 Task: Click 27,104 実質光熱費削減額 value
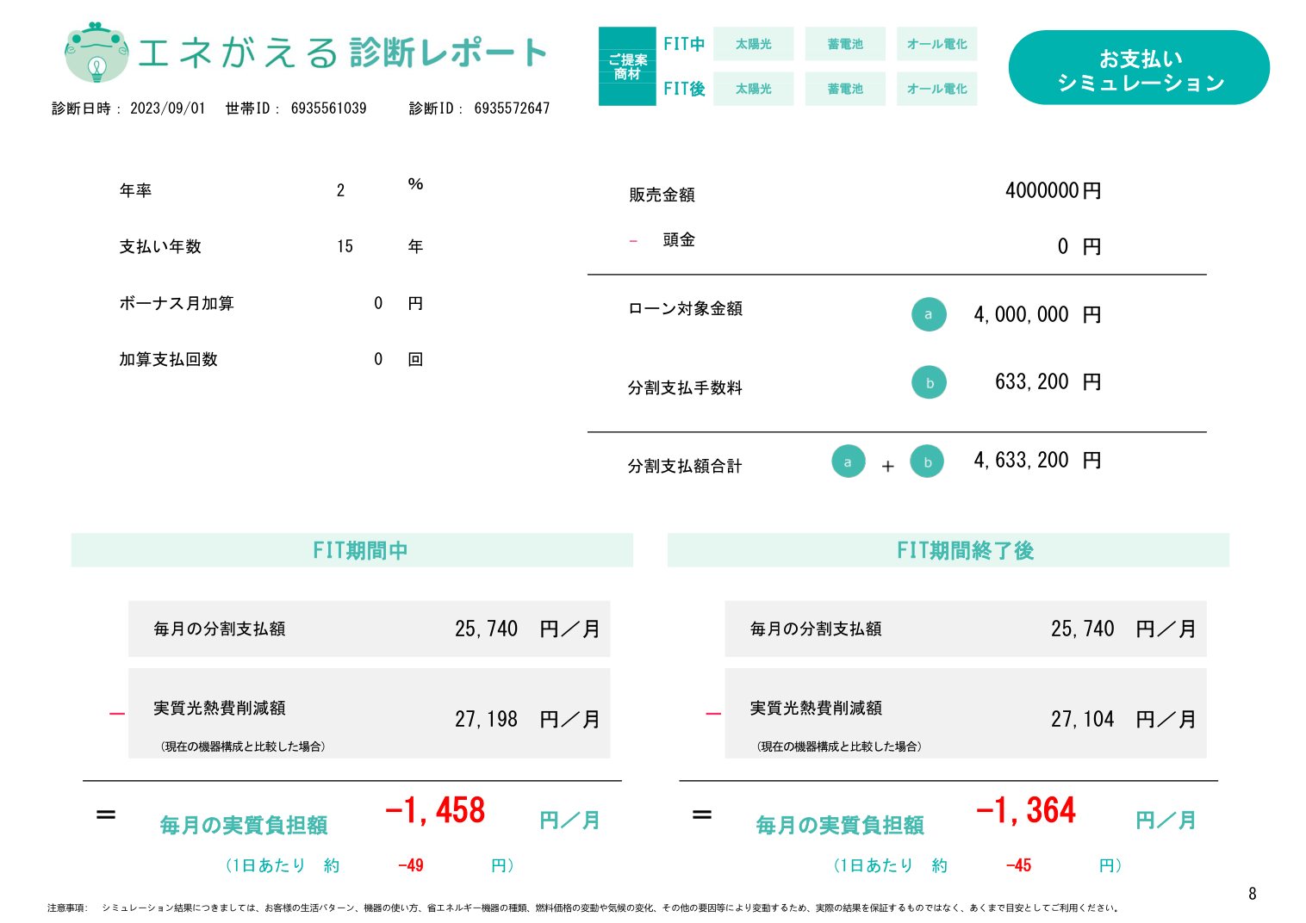click(x=1082, y=719)
